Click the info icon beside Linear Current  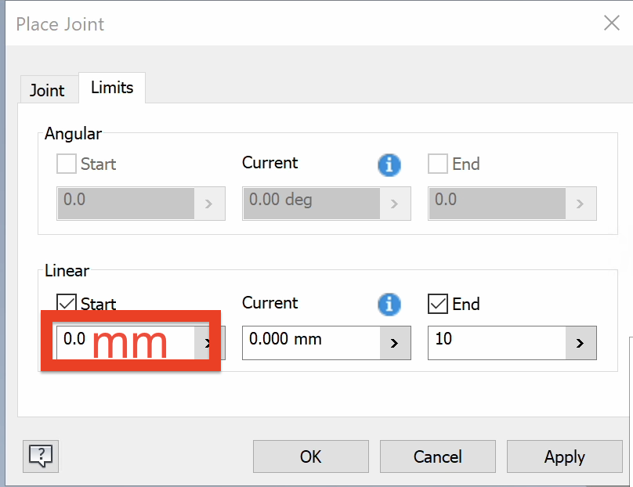click(389, 305)
